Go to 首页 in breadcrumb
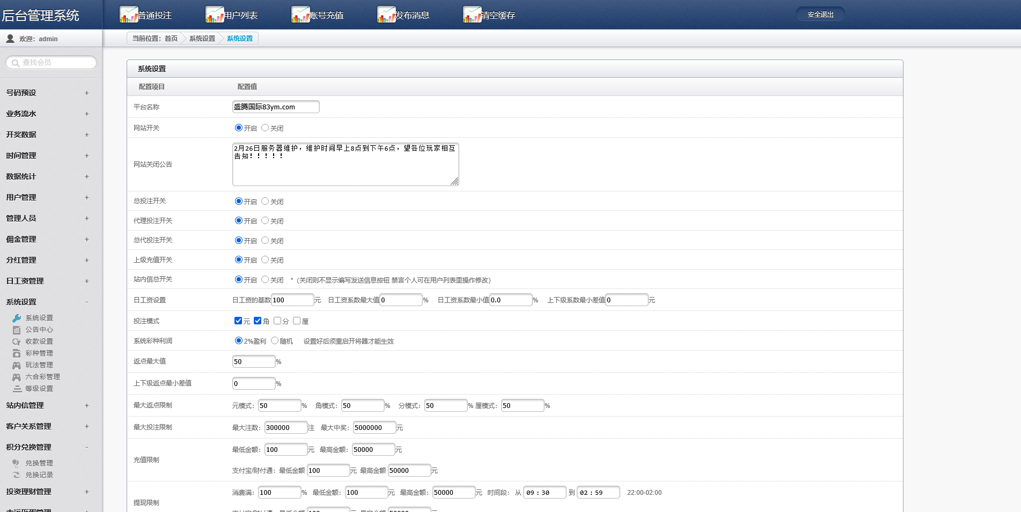Image resolution: width=1021 pixels, height=512 pixels. pyautogui.click(x=171, y=39)
